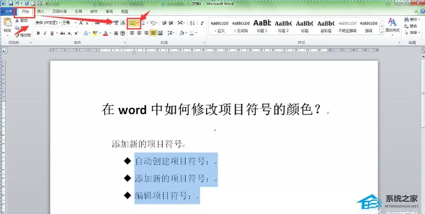Viewport: 425px width, 214px height.
Task: Apply the 副标题 Subtitle style
Action: coord(326,27)
